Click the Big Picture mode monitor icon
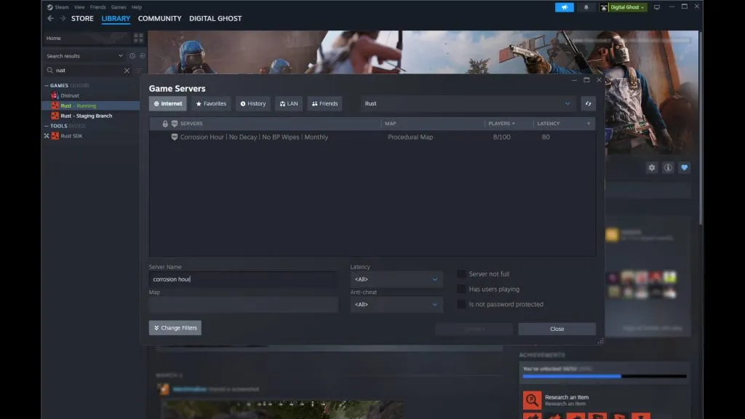 click(x=657, y=7)
